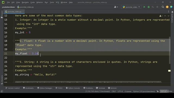Show the warnings indicator in editor
Screen dimensions: 174x98
pyautogui.click(x=161, y=16)
